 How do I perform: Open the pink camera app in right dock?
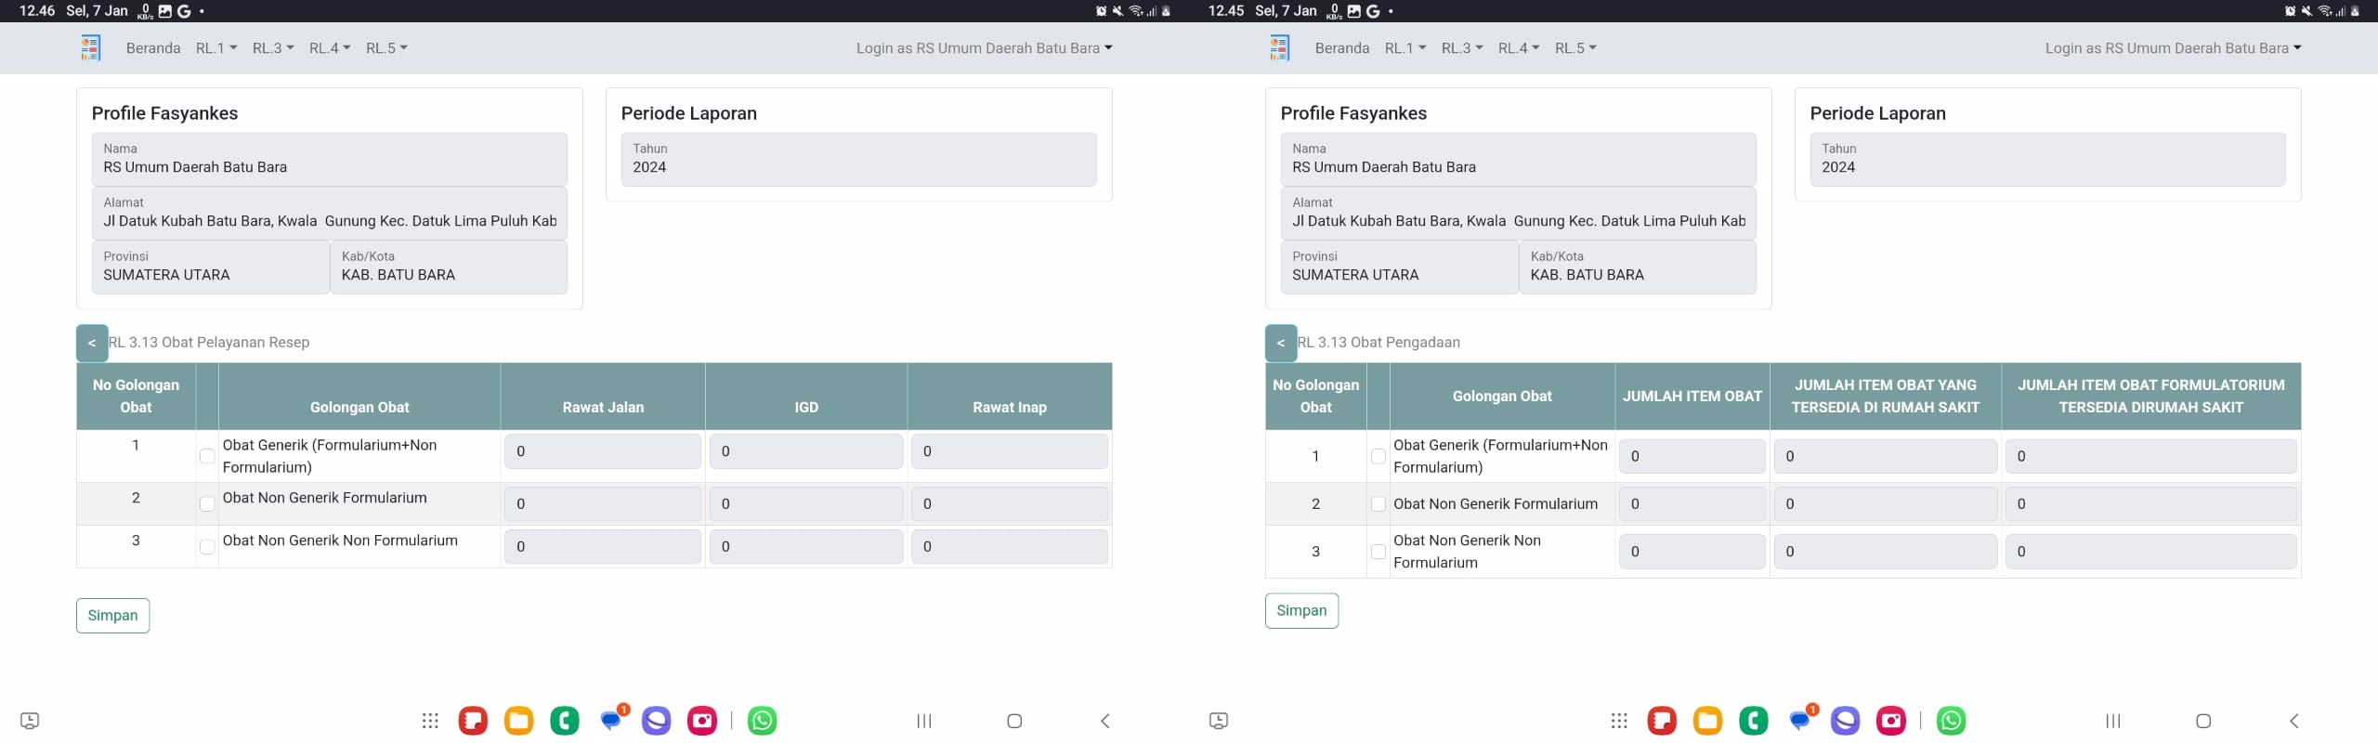tap(1891, 721)
